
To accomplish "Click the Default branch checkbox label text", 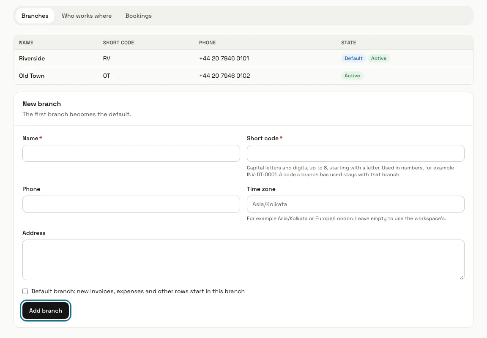I will pyautogui.click(x=138, y=291).
